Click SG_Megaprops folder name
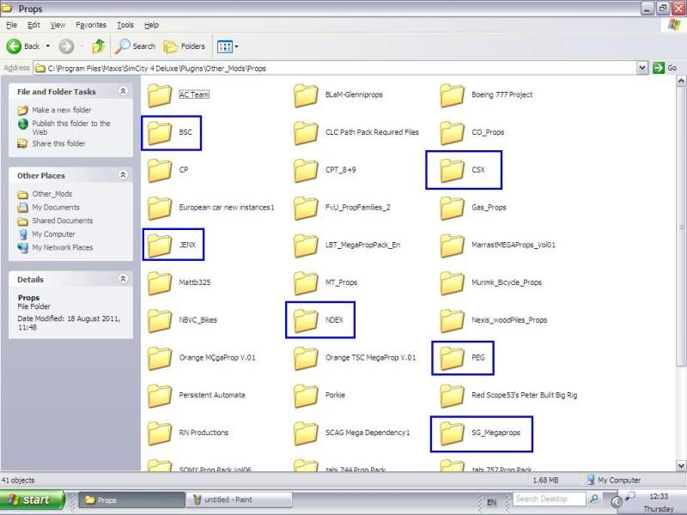 point(495,433)
